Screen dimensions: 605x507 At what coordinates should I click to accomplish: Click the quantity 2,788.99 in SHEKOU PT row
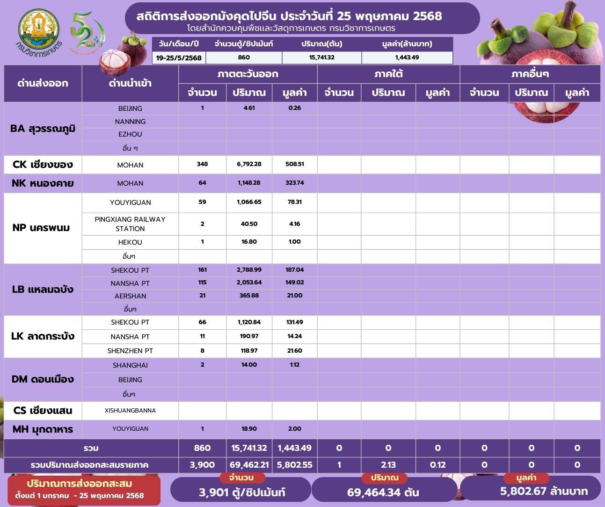(249, 270)
